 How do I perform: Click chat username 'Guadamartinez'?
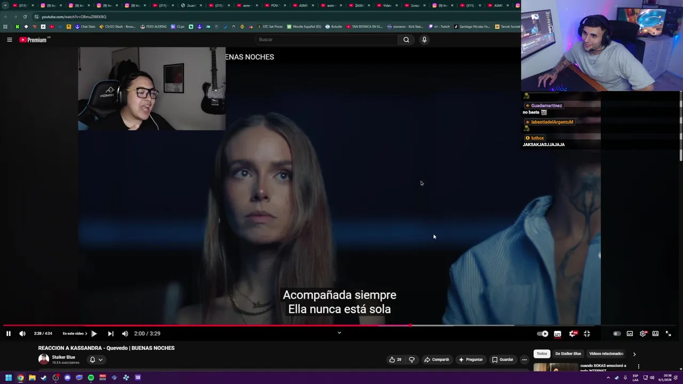[546, 106]
